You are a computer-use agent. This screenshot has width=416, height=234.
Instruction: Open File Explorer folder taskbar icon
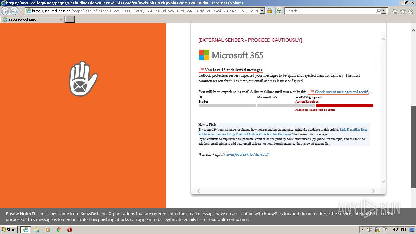click(x=37, y=230)
